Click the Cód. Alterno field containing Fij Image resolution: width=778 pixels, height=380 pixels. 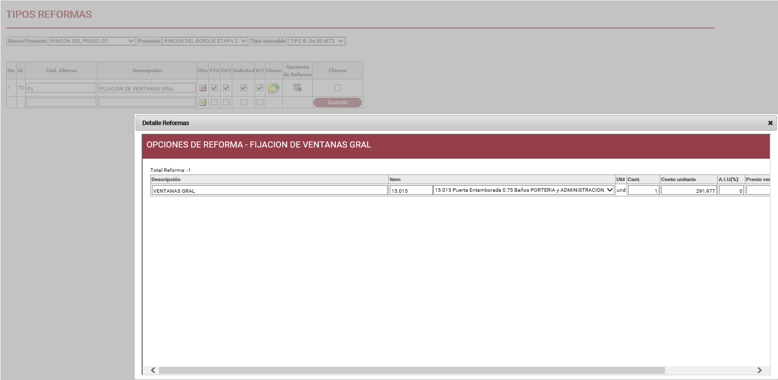click(61, 88)
